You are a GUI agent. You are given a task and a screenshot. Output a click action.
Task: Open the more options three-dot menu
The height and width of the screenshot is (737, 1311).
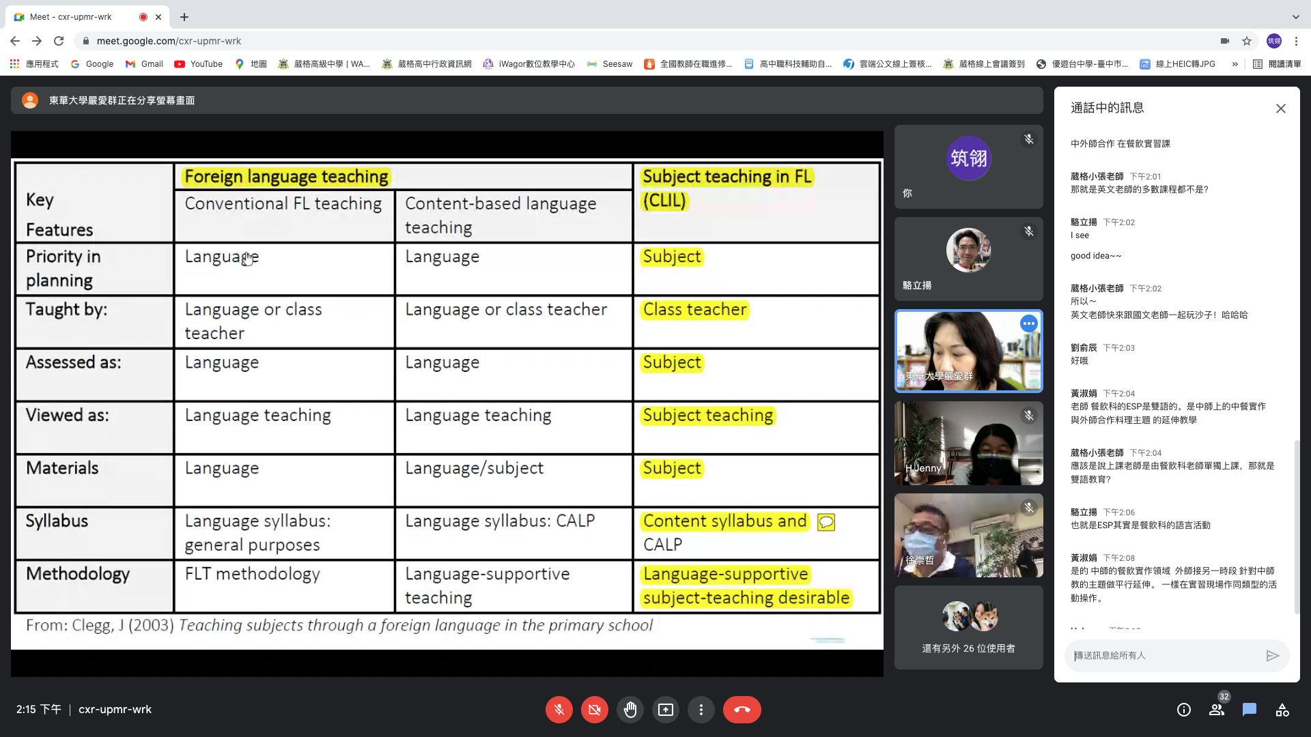[701, 710]
